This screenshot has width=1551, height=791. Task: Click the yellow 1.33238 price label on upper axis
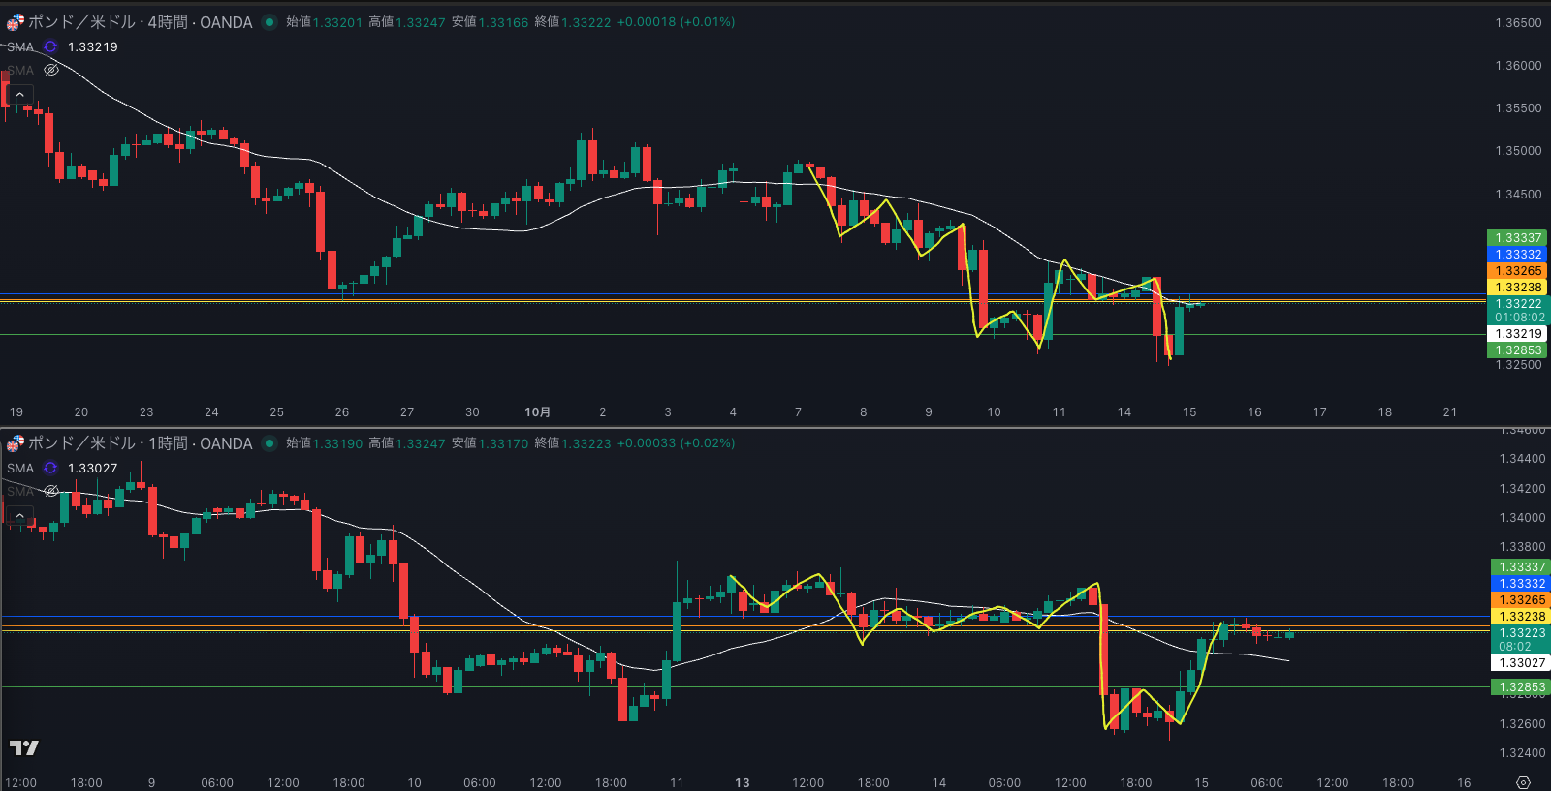[x=1517, y=288]
